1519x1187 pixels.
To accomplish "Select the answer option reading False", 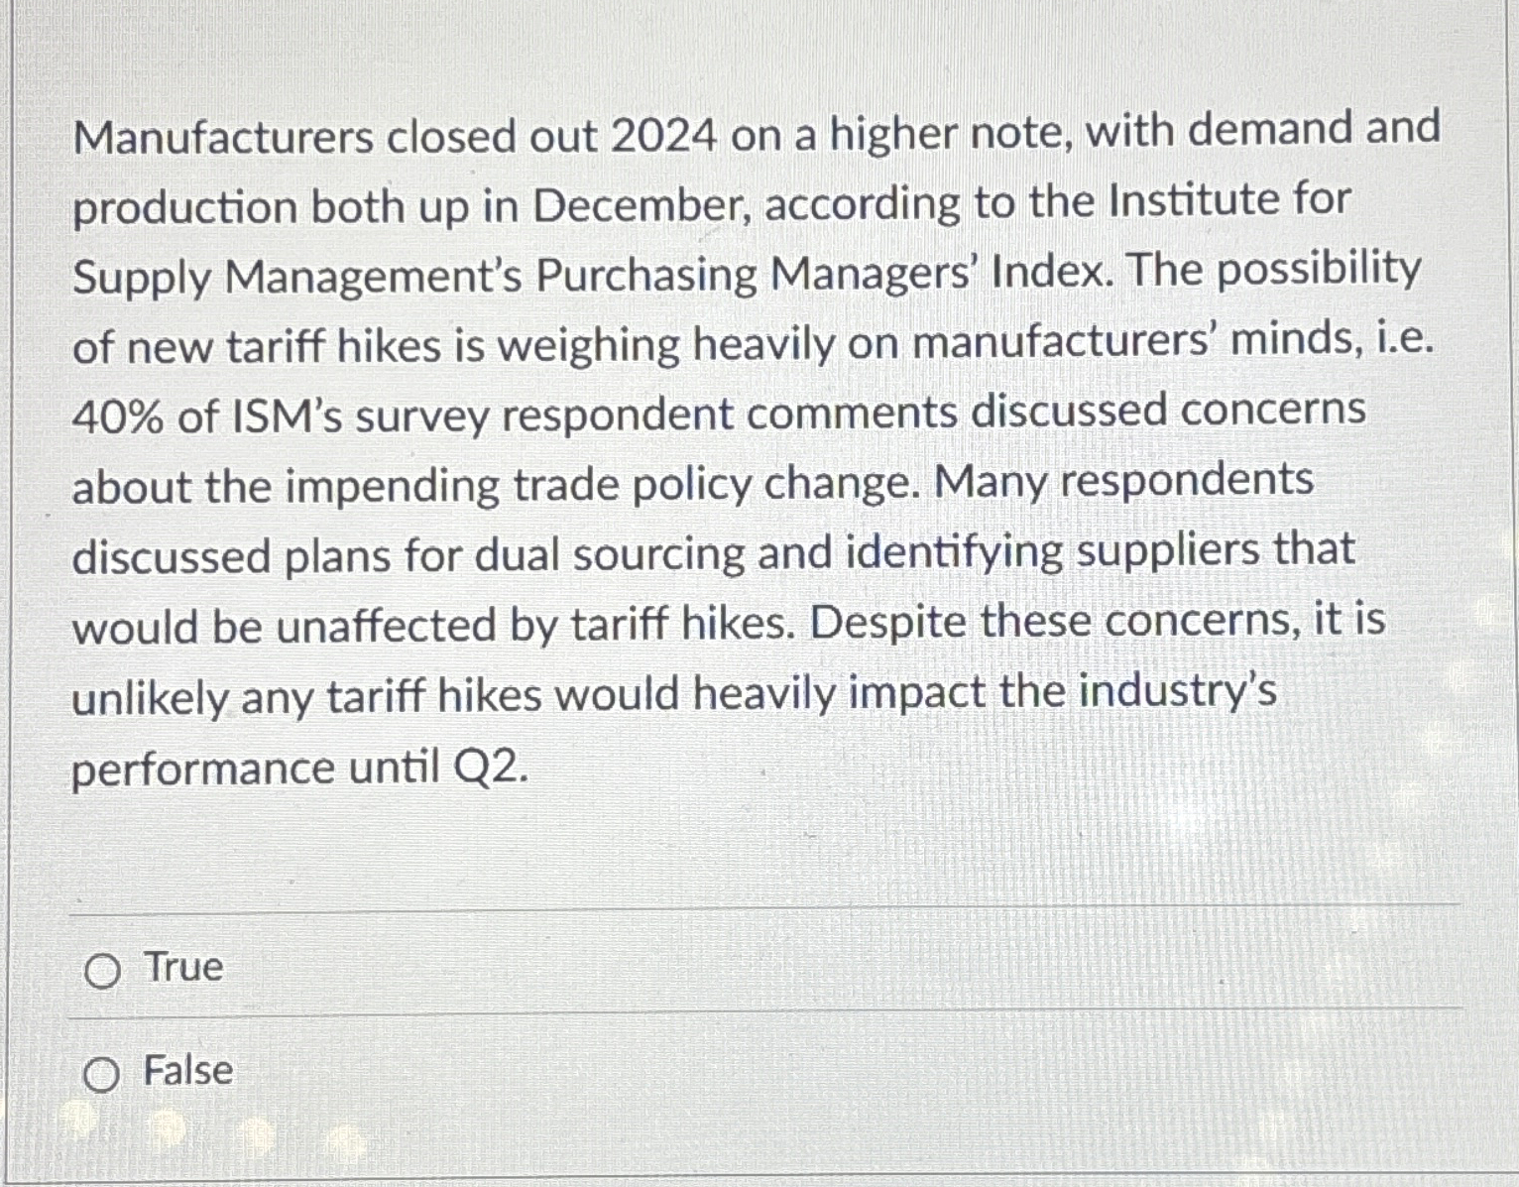I will (190, 1072).
